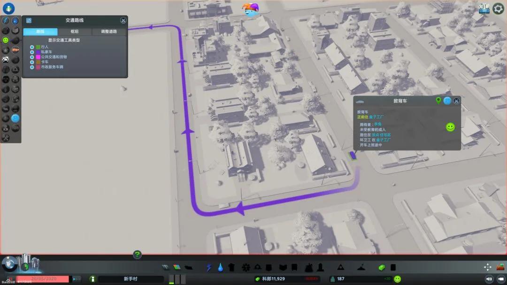Open the Water services build menu
The height and width of the screenshot is (285, 507).
click(x=220, y=267)
